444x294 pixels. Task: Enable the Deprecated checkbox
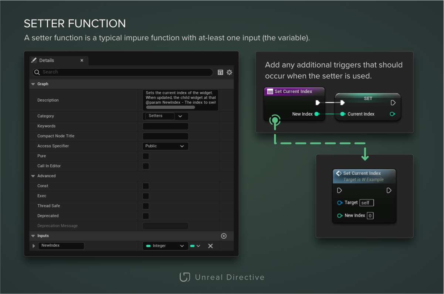[145, 216]
